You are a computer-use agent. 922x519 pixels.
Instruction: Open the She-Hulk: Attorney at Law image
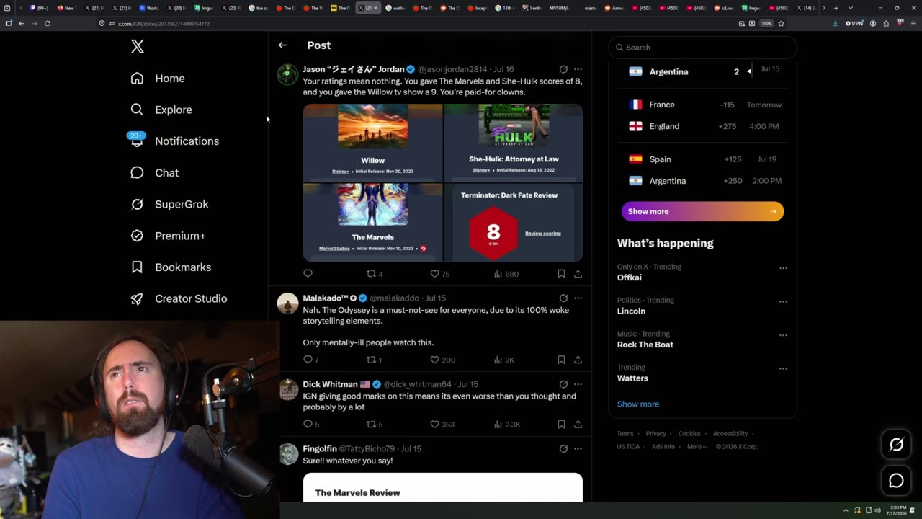click(x=513, y=143)
